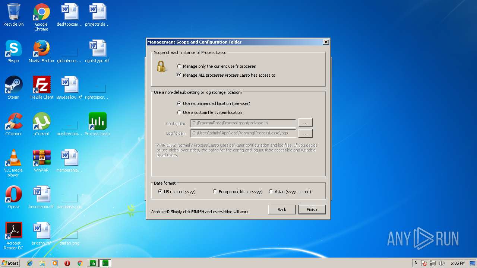Image resolution: width=477 pixels, height=268 pixels.
Task: Open Windows Explorer from the taskbar
Action: pos(42,263)
